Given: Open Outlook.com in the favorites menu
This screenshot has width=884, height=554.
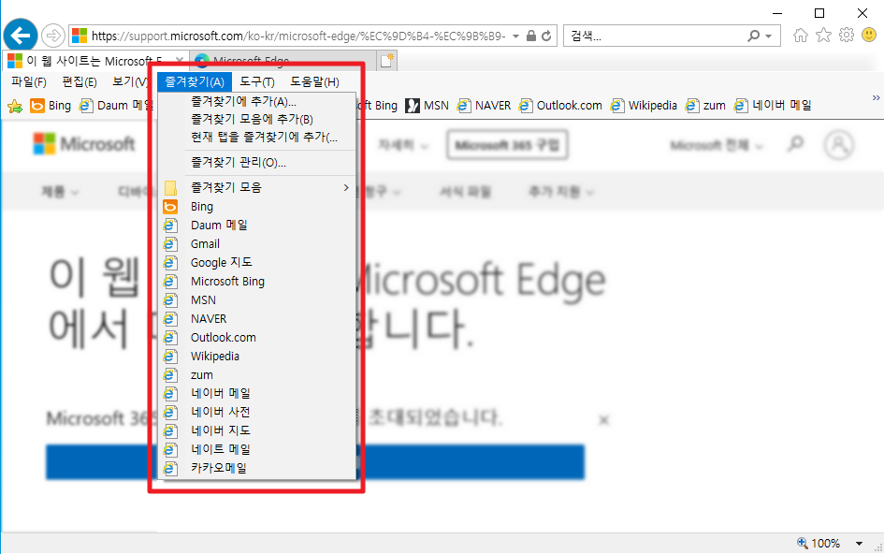Looking at the screenshot, I should click(x=257, y=338).
